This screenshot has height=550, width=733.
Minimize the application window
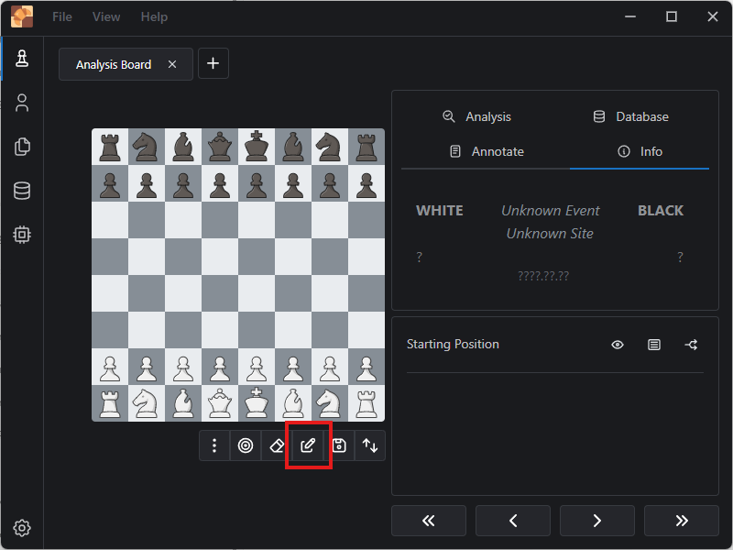coord(630,16)
